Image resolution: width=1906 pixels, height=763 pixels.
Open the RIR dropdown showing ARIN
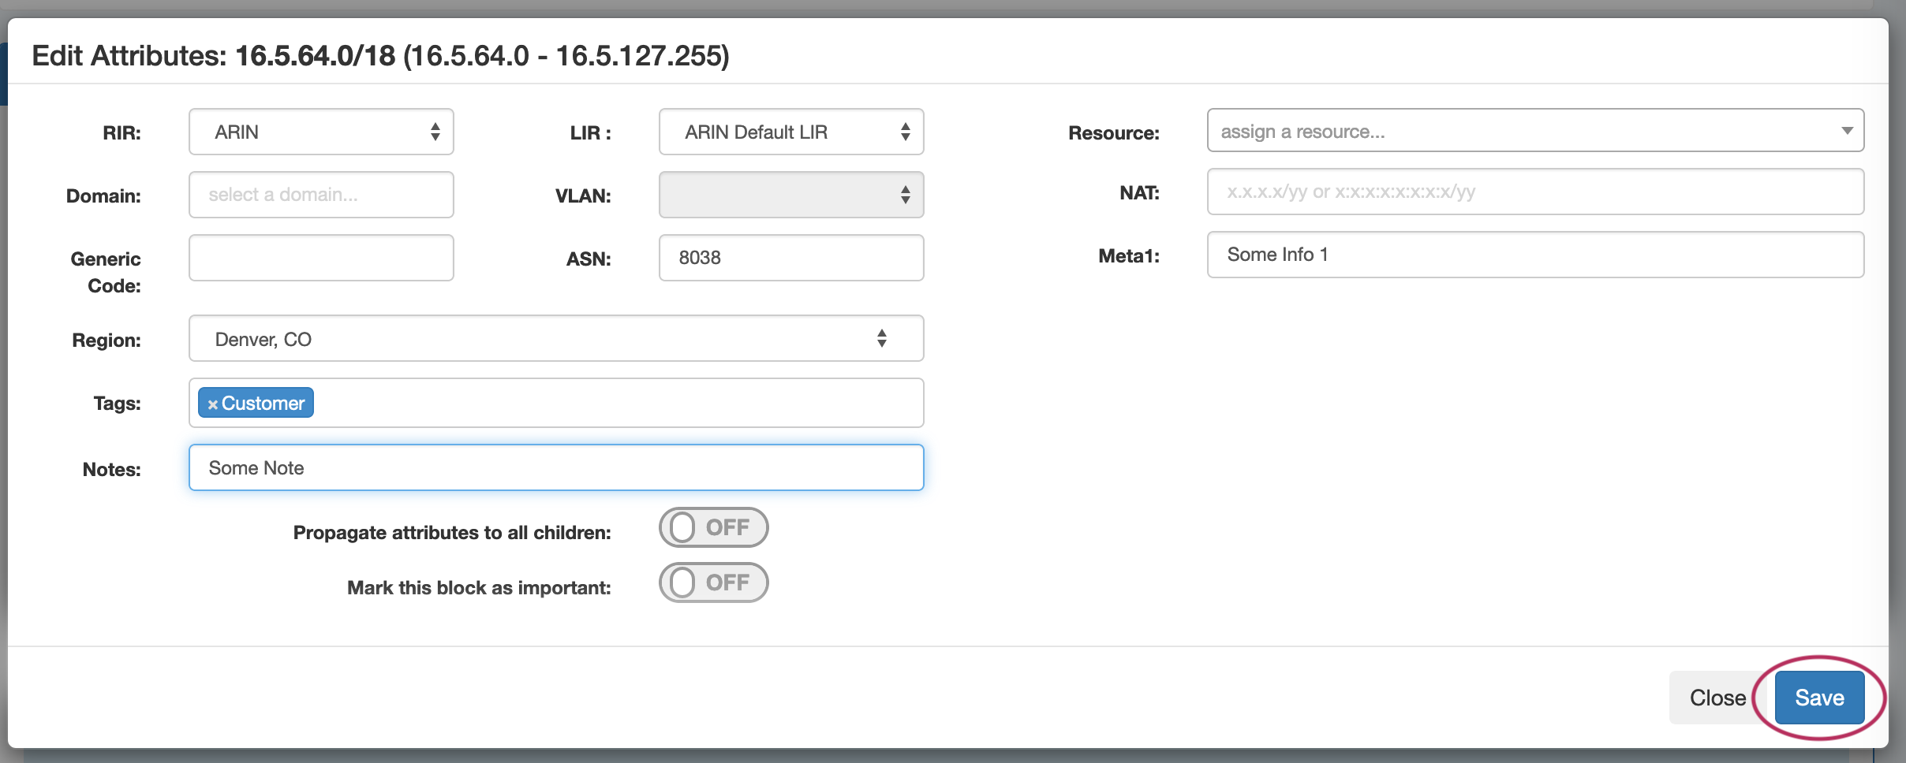(x=321, y=132)
